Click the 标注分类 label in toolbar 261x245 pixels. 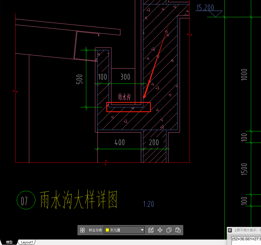pyautogui.click(x=95, y=230)
